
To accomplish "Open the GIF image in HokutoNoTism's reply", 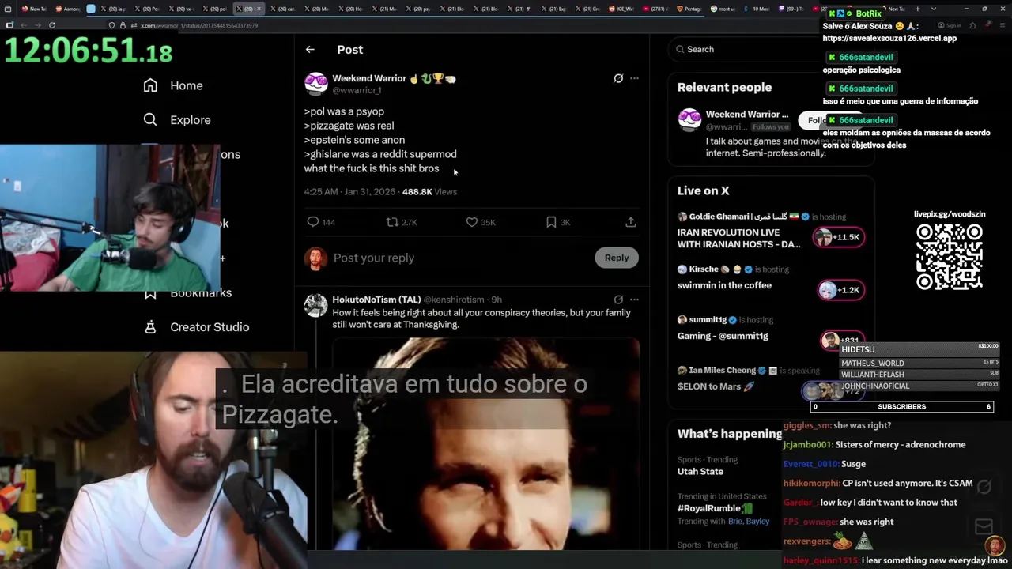I will [x=485, y=443].
